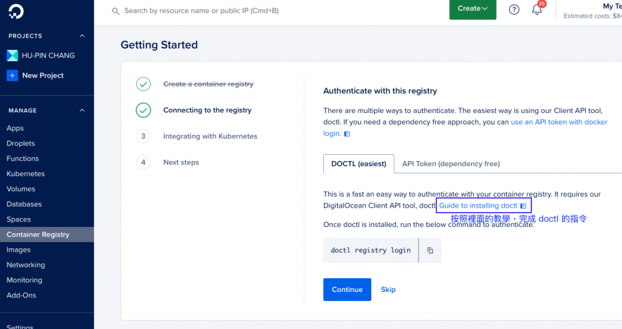
Task: Open Add-Ons in the sidebar
Action: pyautogui.click(x=21, y=295)
